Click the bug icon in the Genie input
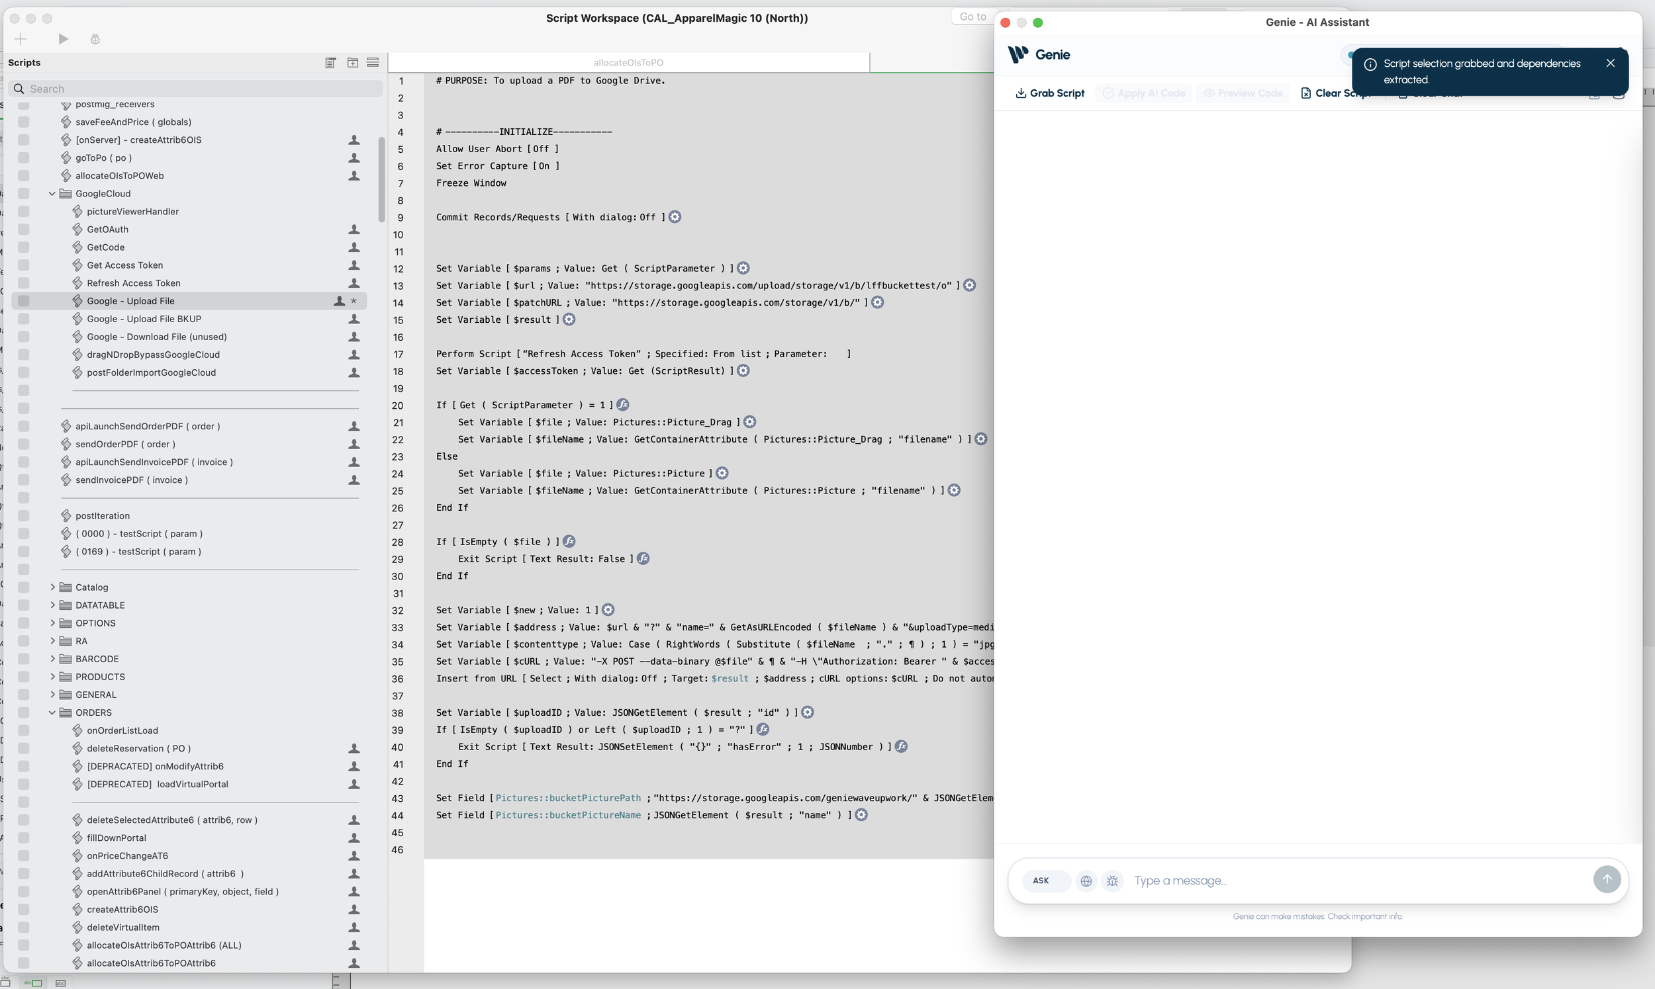1655x989 pixels. (1112, 881)
